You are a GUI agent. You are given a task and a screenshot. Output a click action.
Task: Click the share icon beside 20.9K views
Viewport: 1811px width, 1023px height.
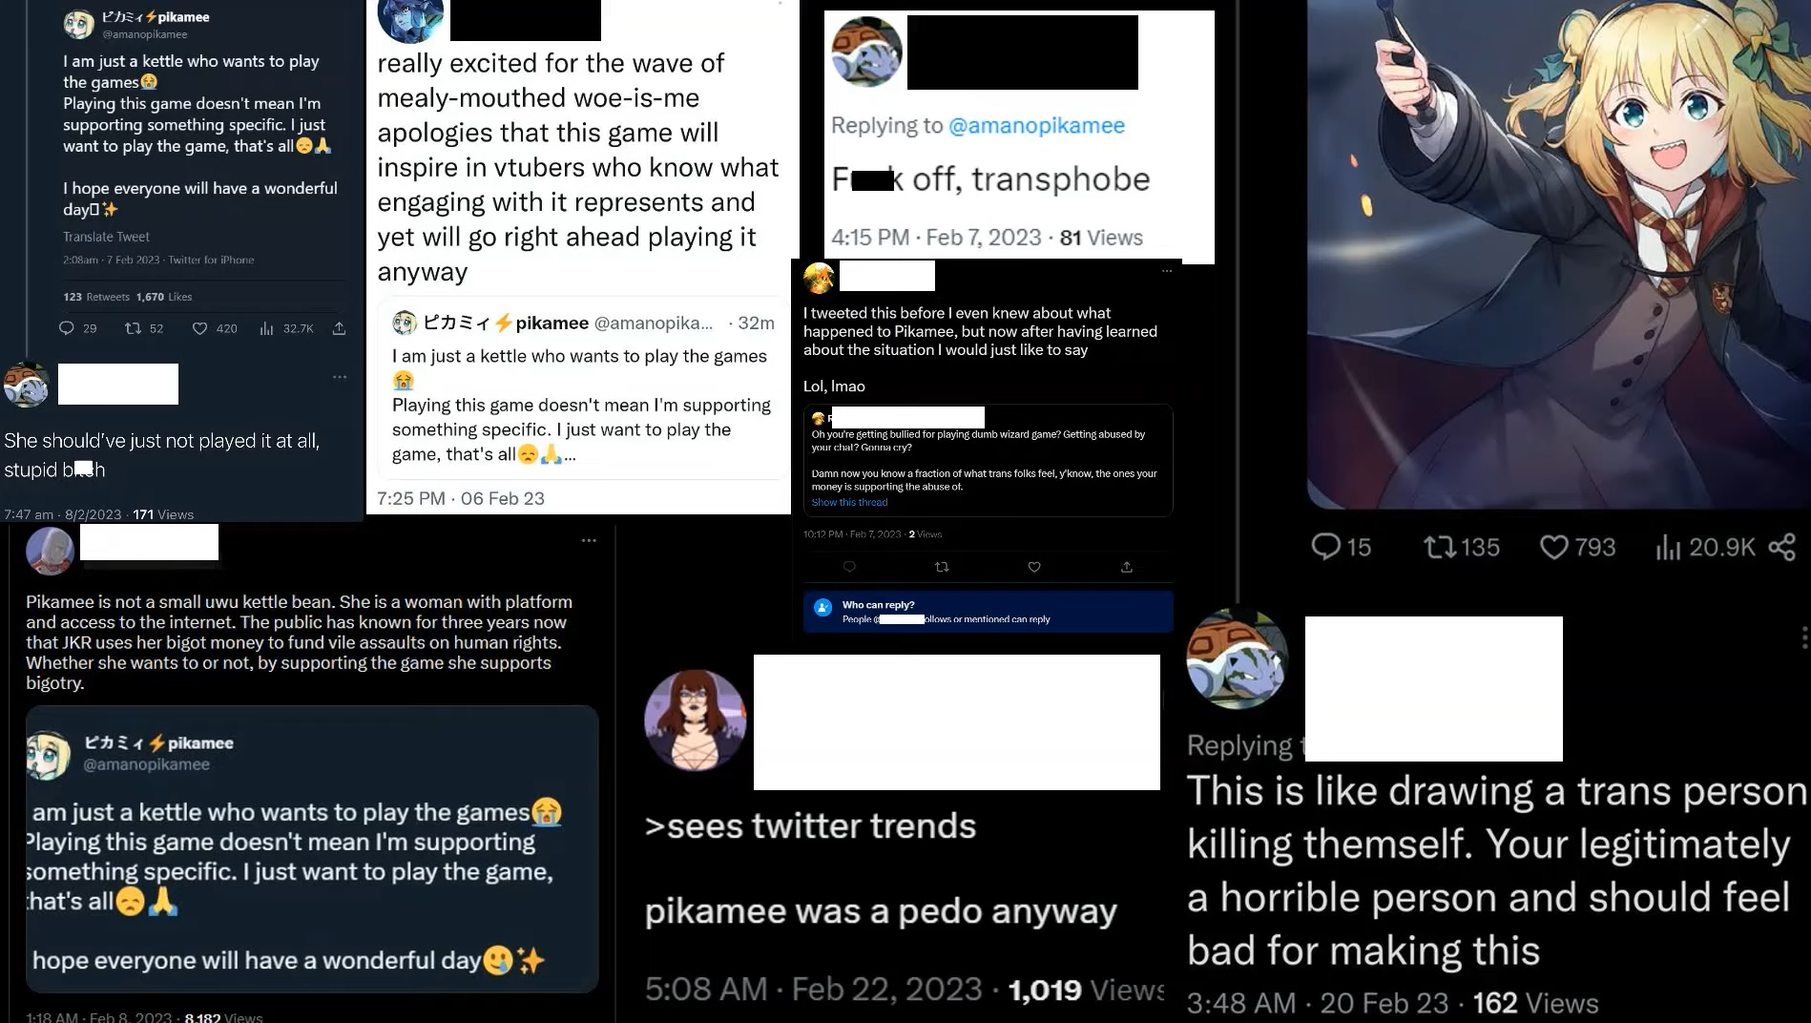pyautogui.click(x=1781, y=547)
